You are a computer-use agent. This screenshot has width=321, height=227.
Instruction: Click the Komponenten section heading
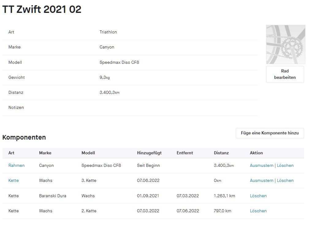click(x=24, y=137)
